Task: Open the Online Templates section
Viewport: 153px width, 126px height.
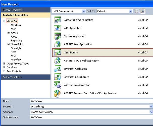Action: (x=26, y=77)
